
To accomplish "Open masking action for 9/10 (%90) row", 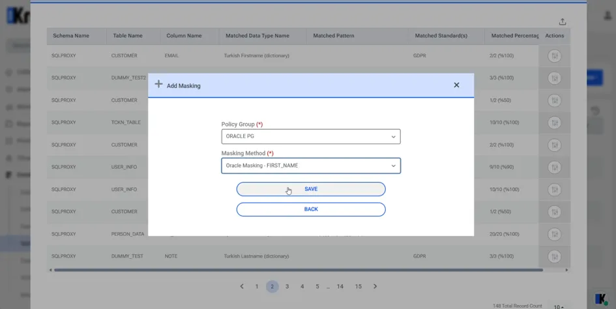I will pyautogui.click(x=554, y=168).
